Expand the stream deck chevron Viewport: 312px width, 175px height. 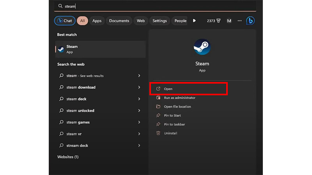pyautogui.click(x=139, y=145)
